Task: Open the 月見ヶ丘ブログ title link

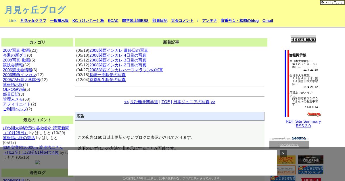Action: (35, 10)
